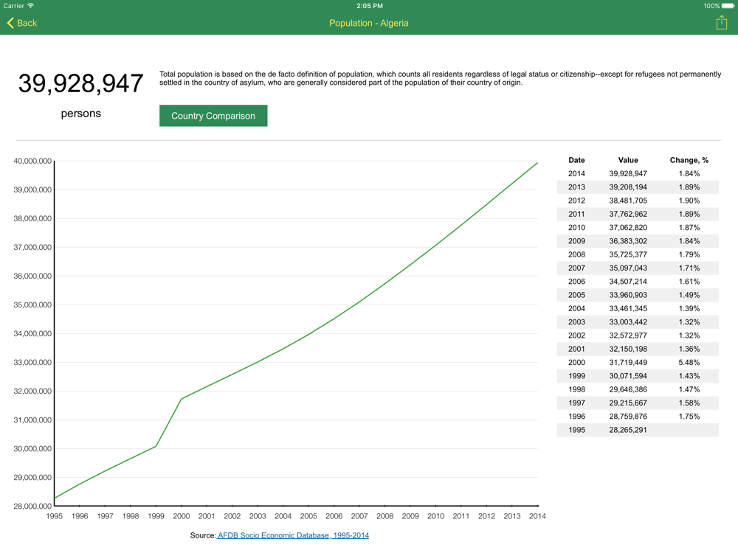Tap the share icon in the top bar
Image resolution: width=738 pixels, height=553 pixels.
(x=721, y=23)
